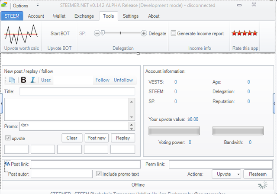The width and height of the screenshot is (277, 194).
Task: Click post body scrollbar up arrow
Action: (132, 102)
